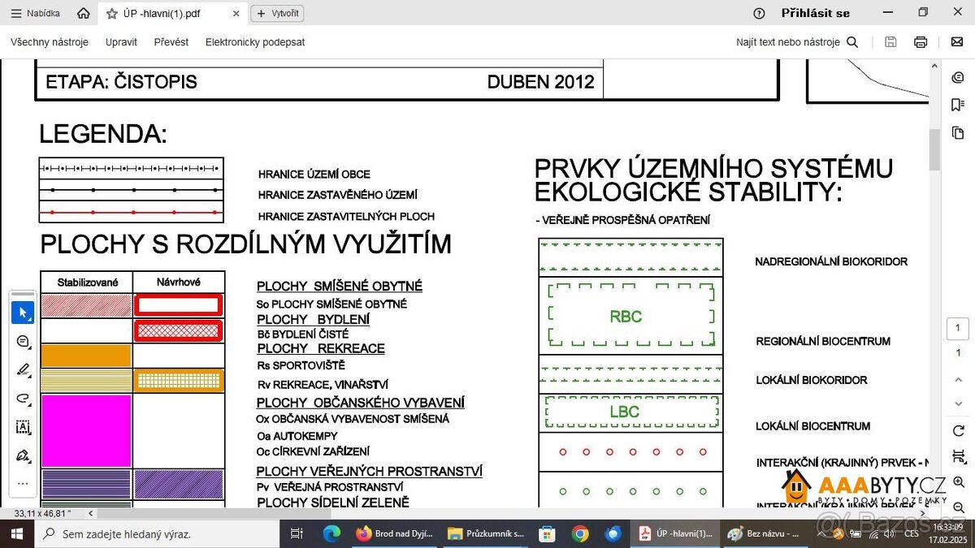Select the arrow selection tool
The height and width of the screenshot is (548, 975).
pos(23,313)
